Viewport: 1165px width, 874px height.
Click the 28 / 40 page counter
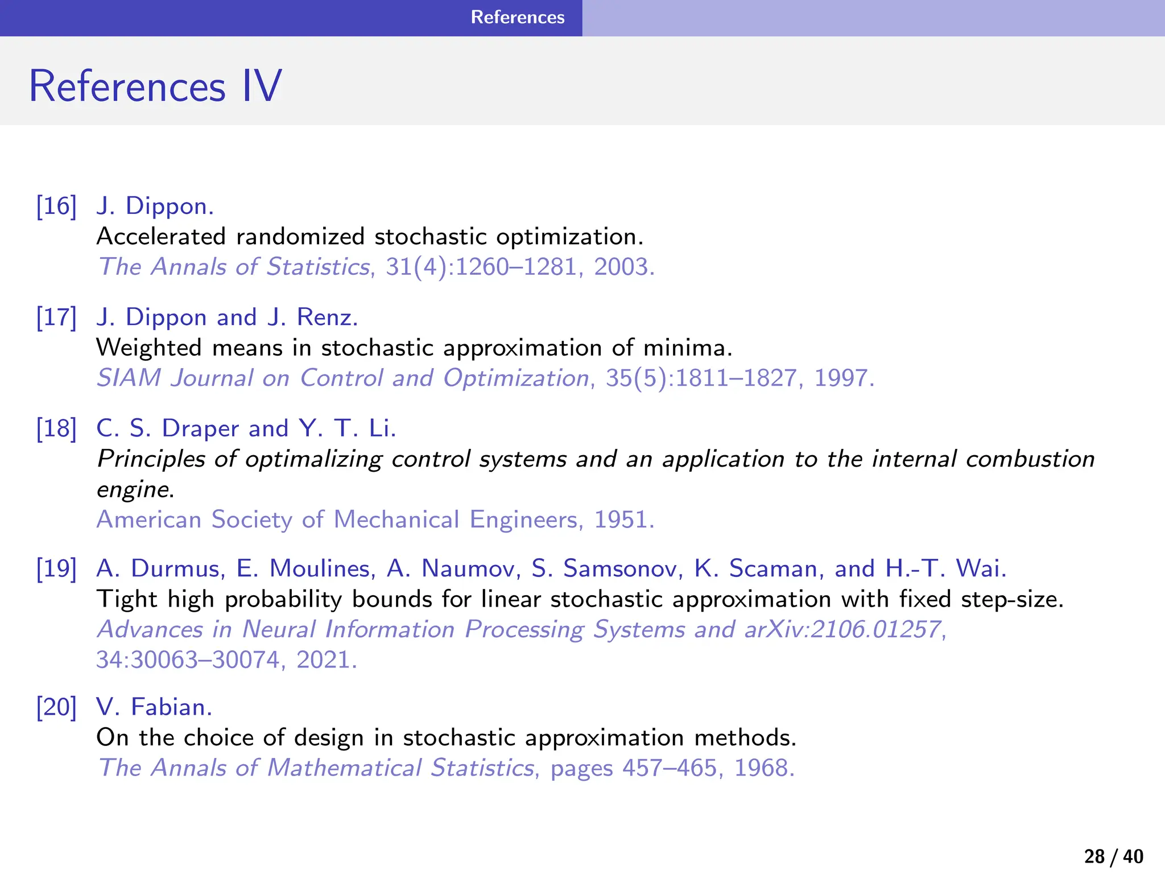[x=1113, y=856]
